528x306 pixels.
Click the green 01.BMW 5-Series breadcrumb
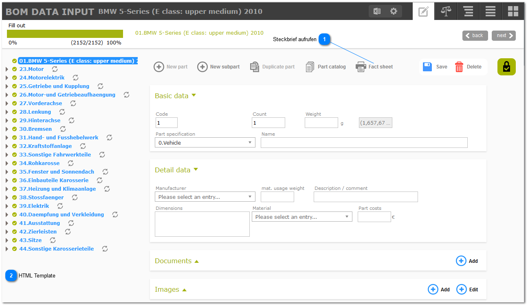pyautogui.click(x=199, y=33)
